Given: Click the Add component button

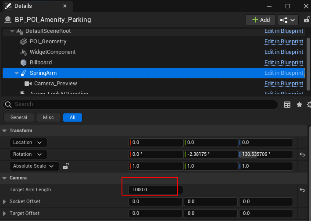Looking at the screenshot, I should coord(261,20).
